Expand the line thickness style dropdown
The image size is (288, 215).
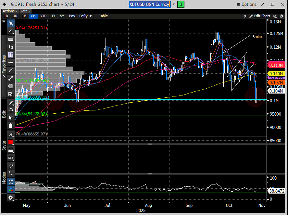pos(11,150)
